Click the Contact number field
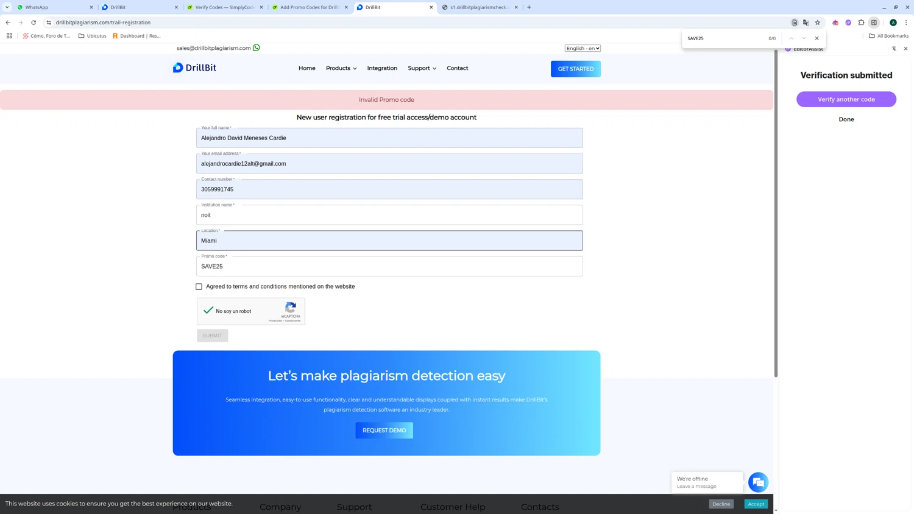The image size is (914, 514). click(389, 189)
